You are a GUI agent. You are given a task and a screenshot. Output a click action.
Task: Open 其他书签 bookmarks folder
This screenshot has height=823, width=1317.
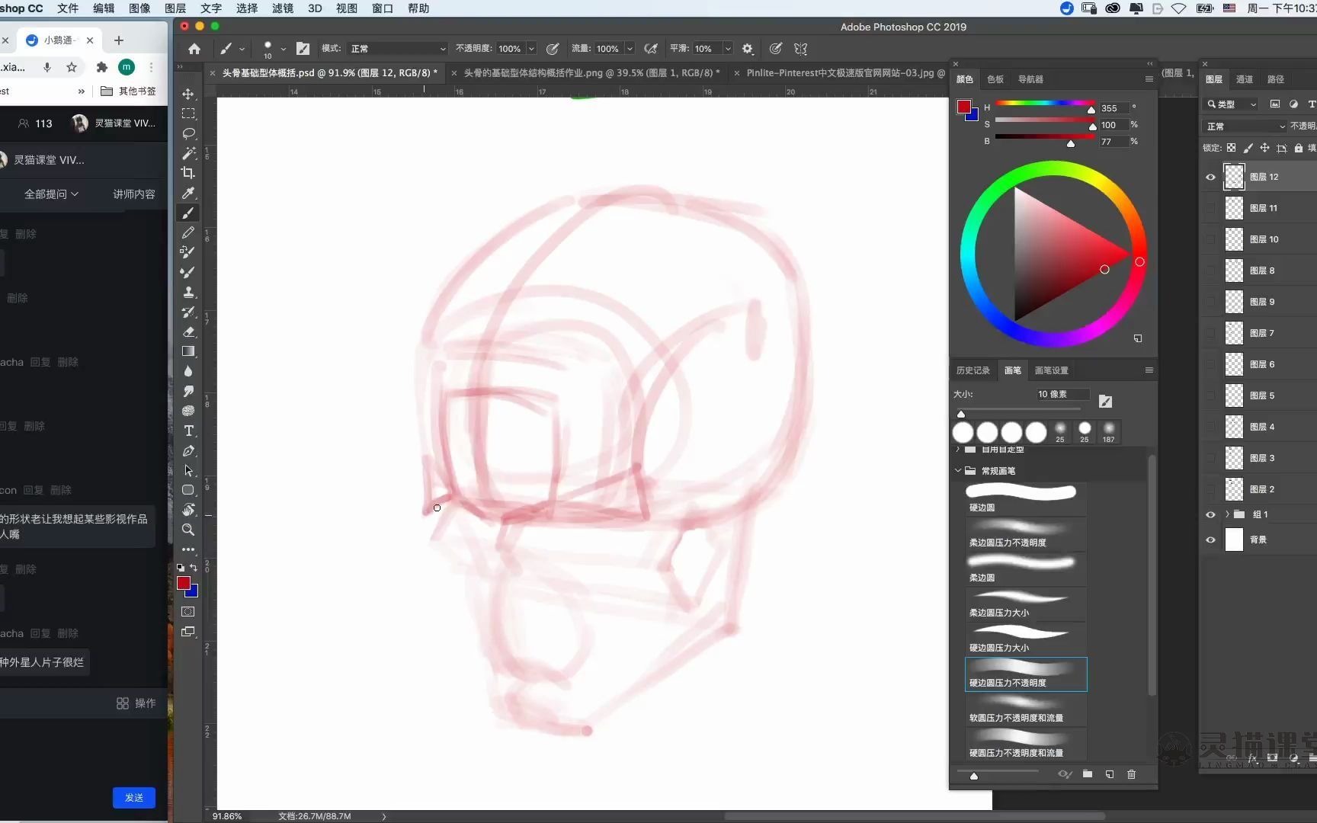[128, 91]
